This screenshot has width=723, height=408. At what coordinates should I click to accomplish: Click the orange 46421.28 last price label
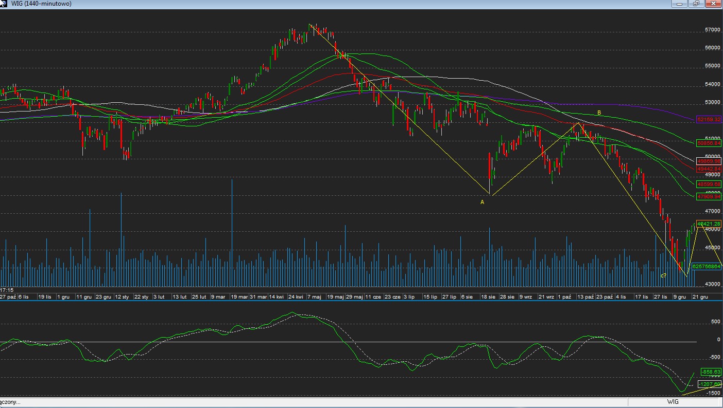click(x=709, y=224)
